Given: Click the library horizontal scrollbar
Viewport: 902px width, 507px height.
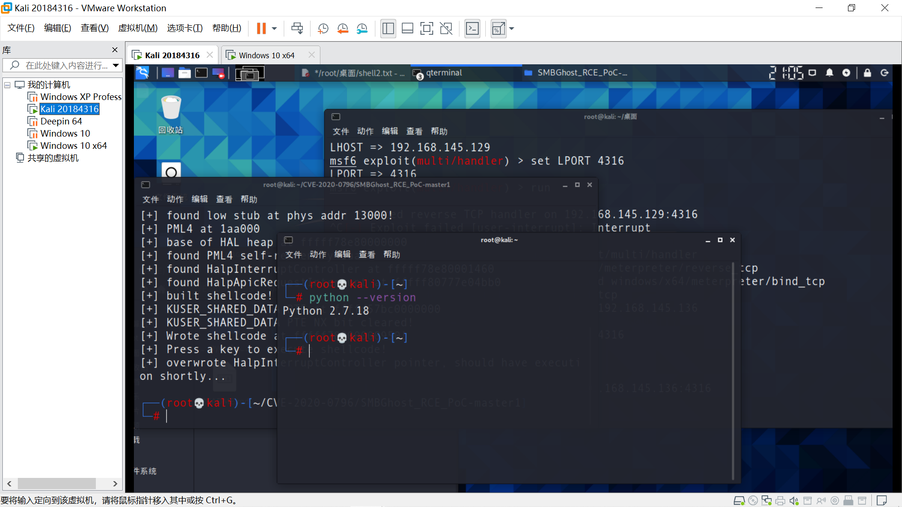Looking at the screenshot, I should click(56, 484).
